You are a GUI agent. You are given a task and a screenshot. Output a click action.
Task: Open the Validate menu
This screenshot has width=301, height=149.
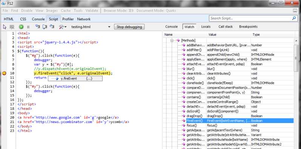click(92, 11)
